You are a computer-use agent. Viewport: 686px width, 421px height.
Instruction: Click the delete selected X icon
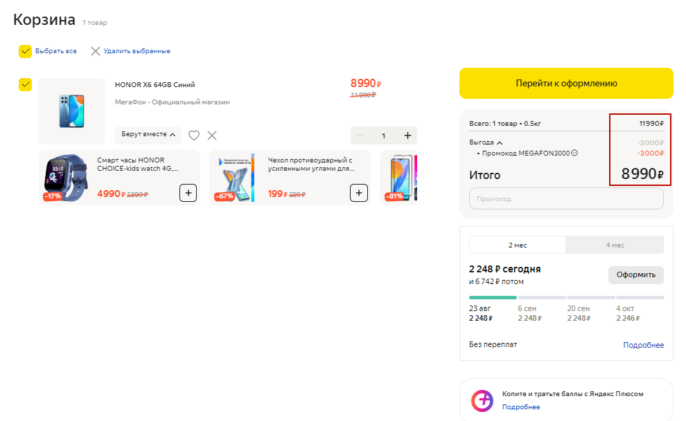(96, 51)
